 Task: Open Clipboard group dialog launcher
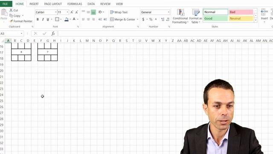[32, 27]
